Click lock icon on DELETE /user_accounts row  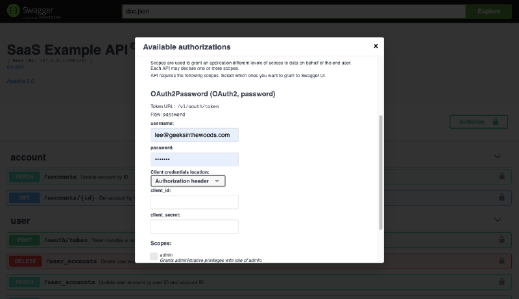pos(501,261)
